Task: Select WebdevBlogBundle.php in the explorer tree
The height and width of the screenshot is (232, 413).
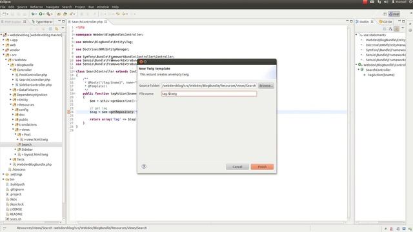Action: [34, 164]
